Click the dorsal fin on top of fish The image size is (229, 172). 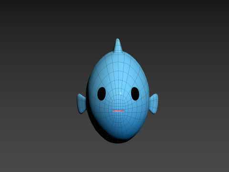(118, 45)
